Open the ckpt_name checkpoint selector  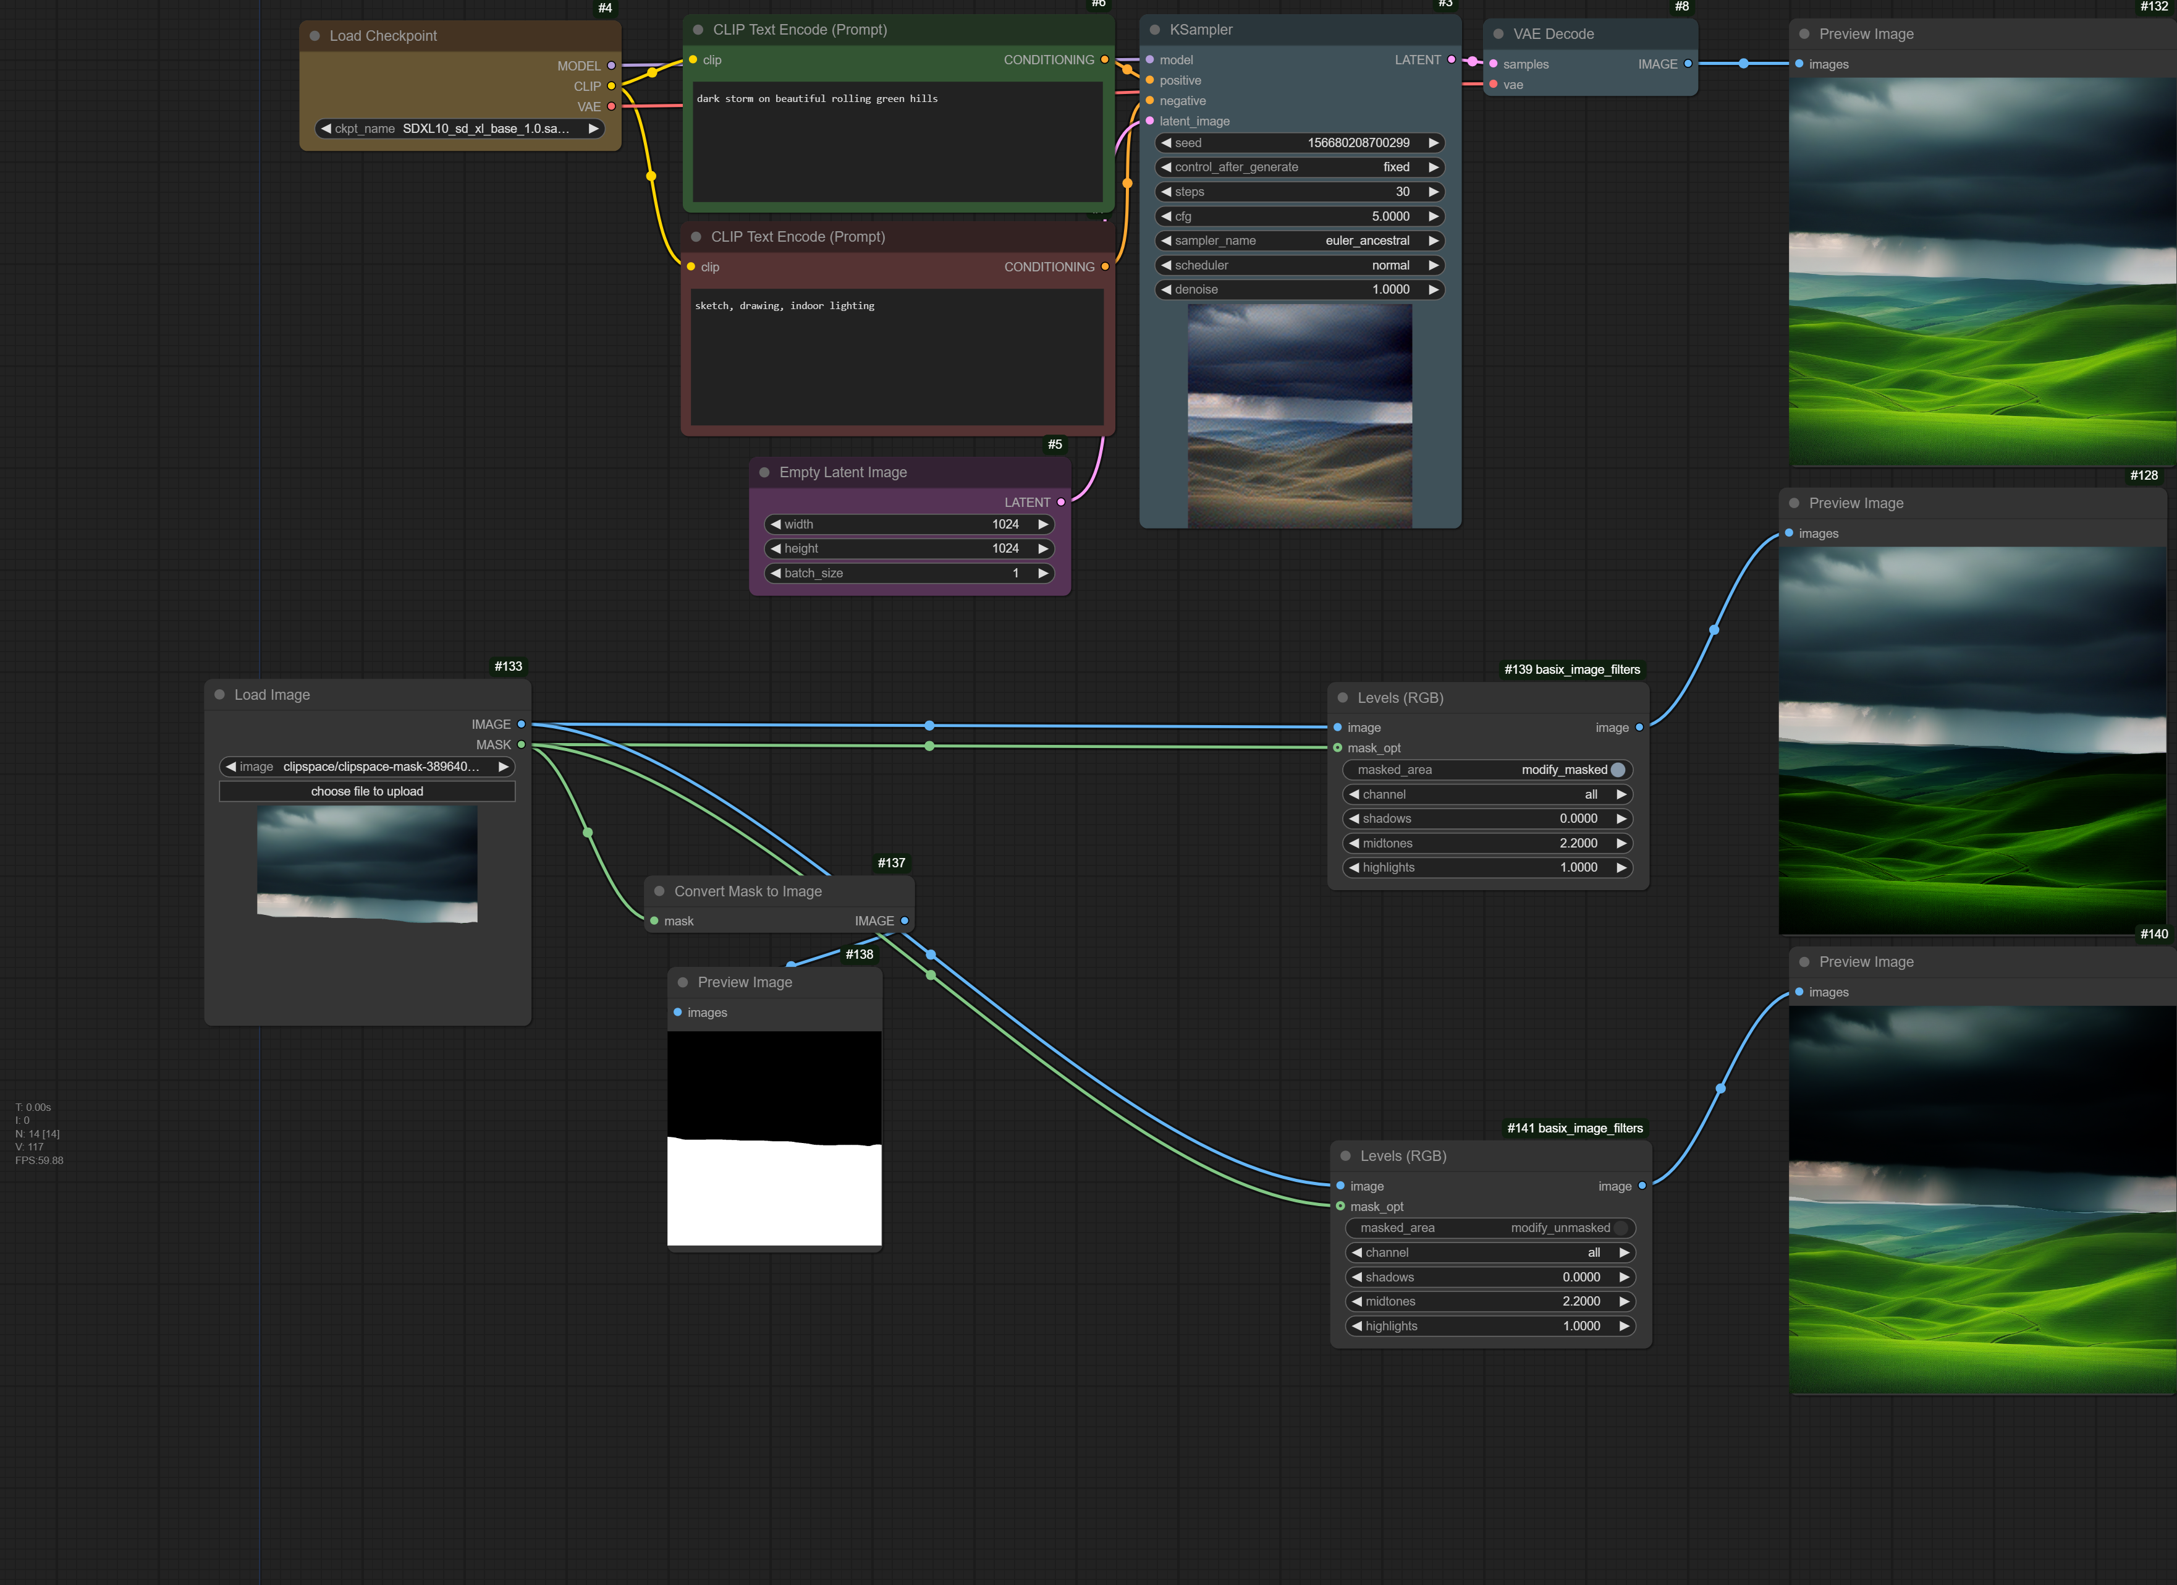(460, 129)
